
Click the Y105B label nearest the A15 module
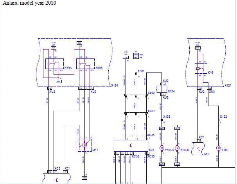pyautogui.click(x=185, y=150)
